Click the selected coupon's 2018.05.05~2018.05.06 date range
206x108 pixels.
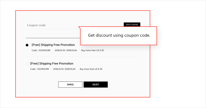(66, 50)
